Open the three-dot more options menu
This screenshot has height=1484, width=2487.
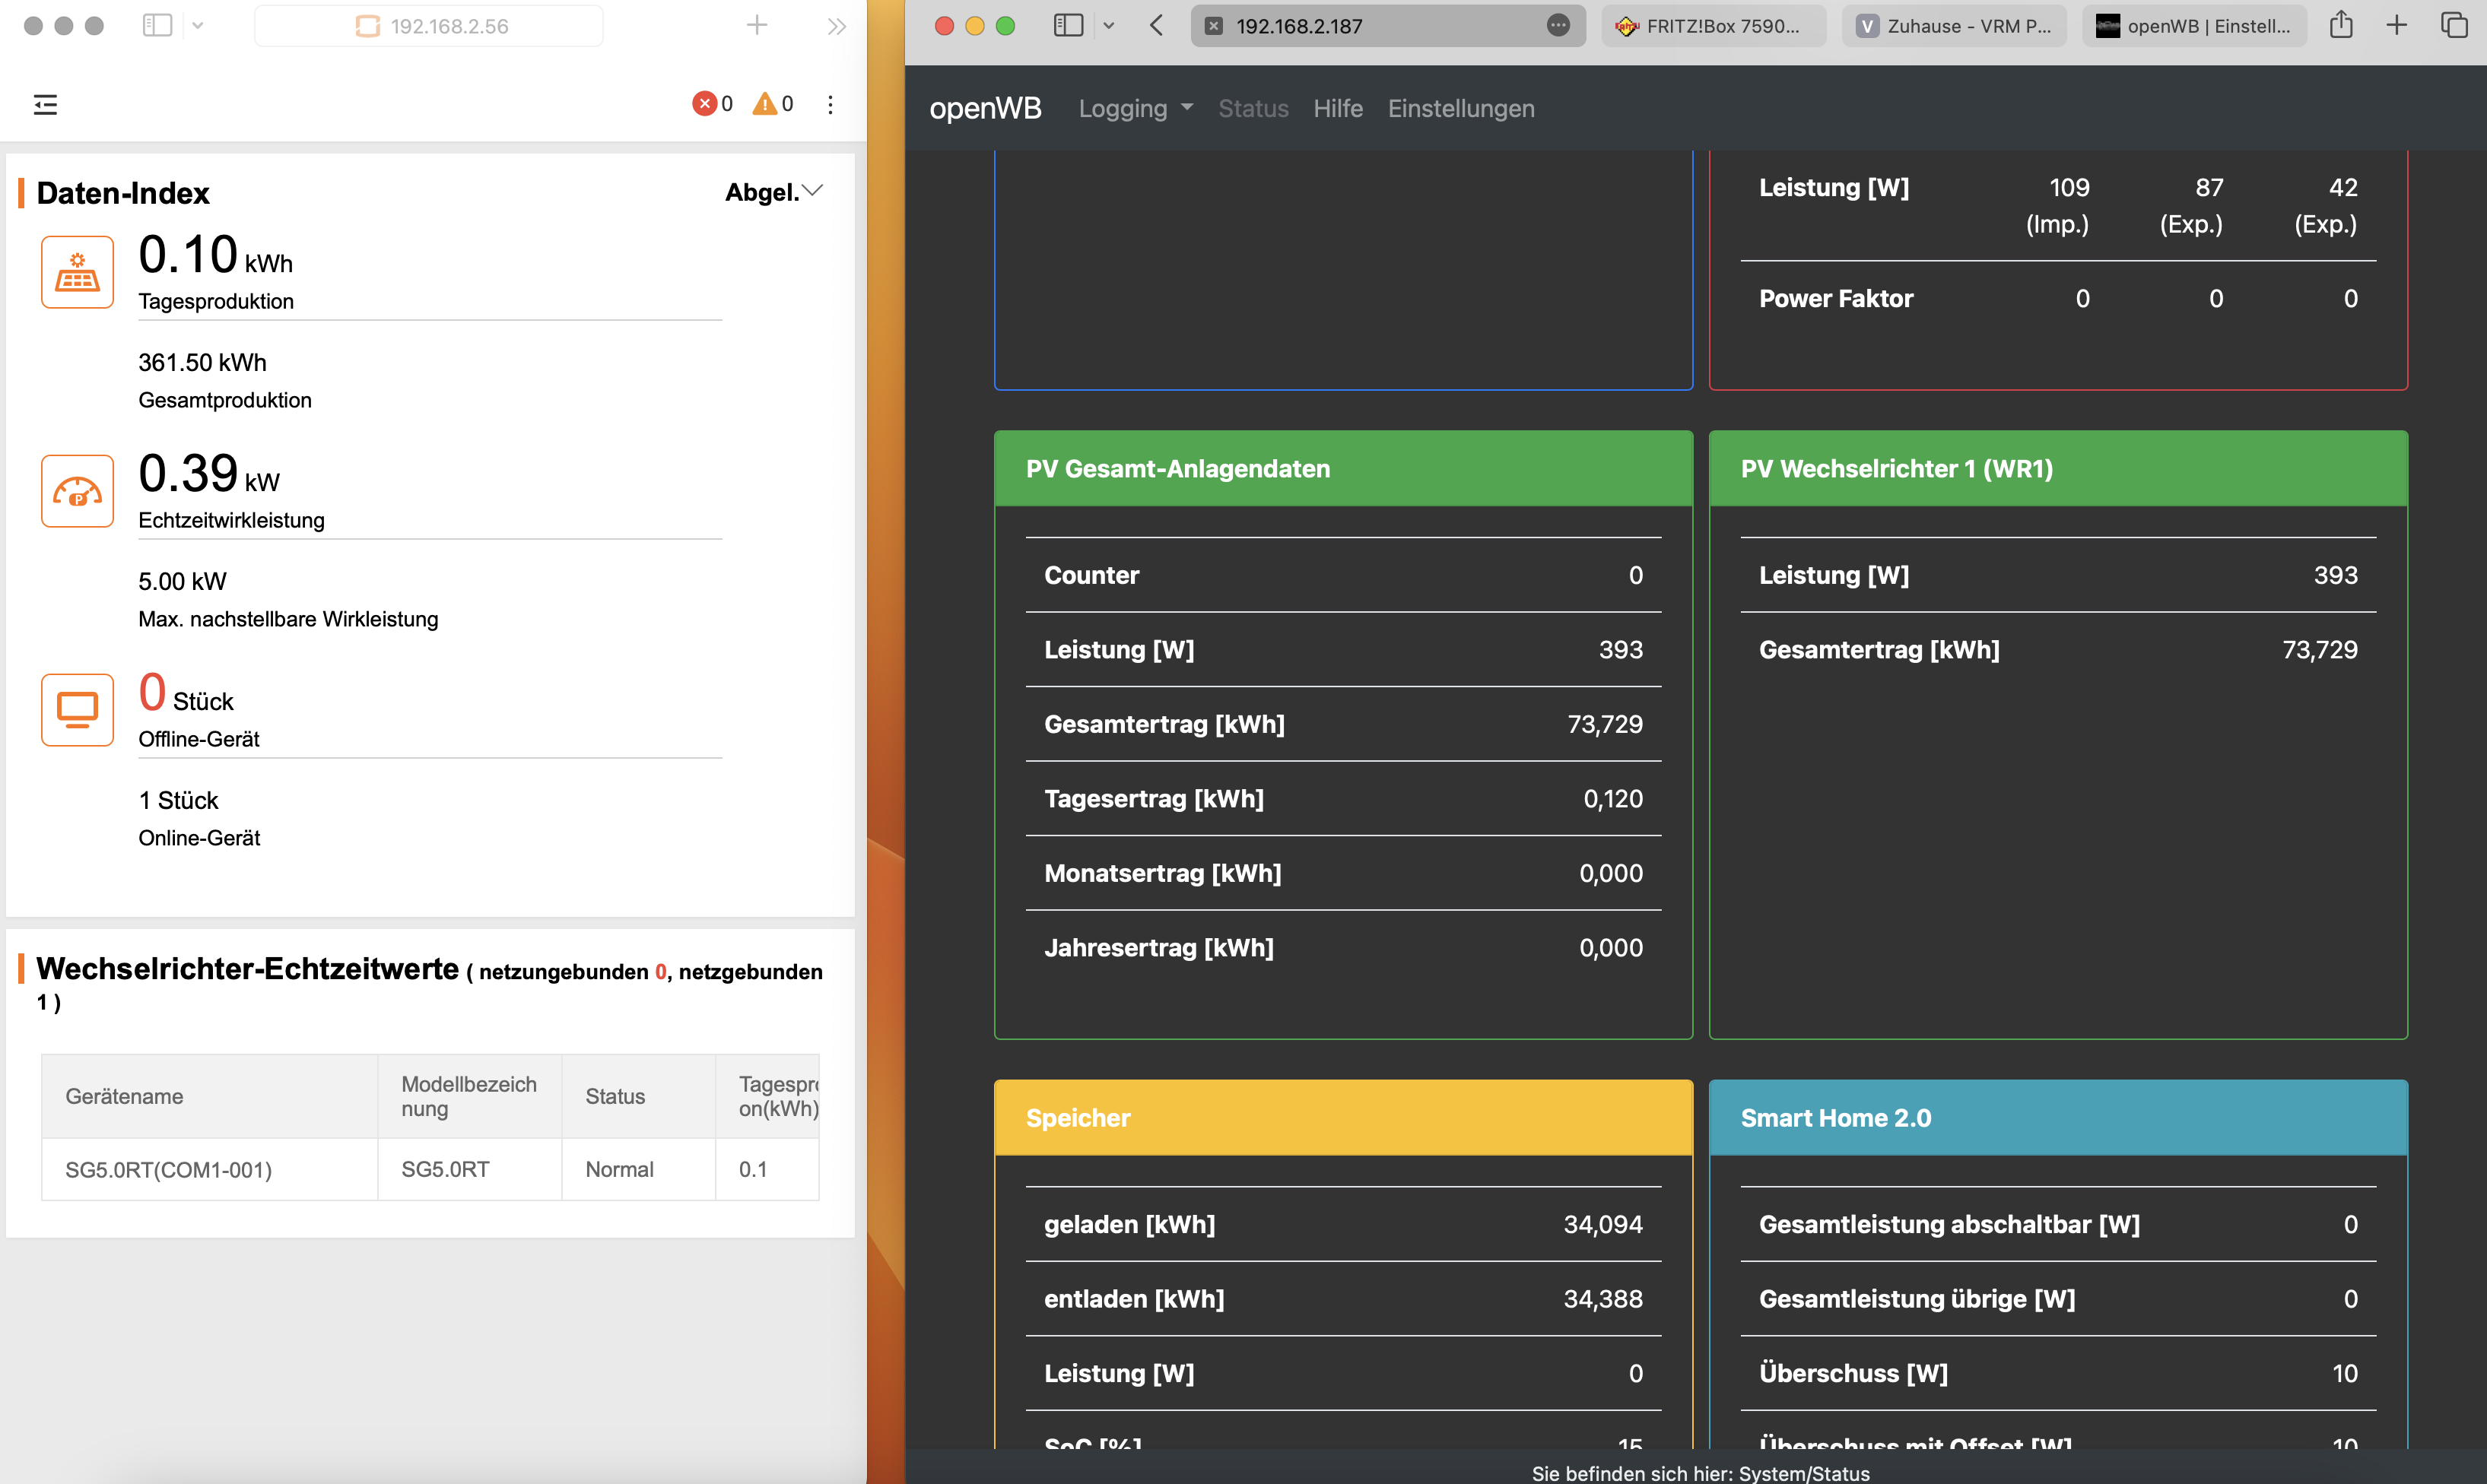pyautogui.click(x=831, y=104)
